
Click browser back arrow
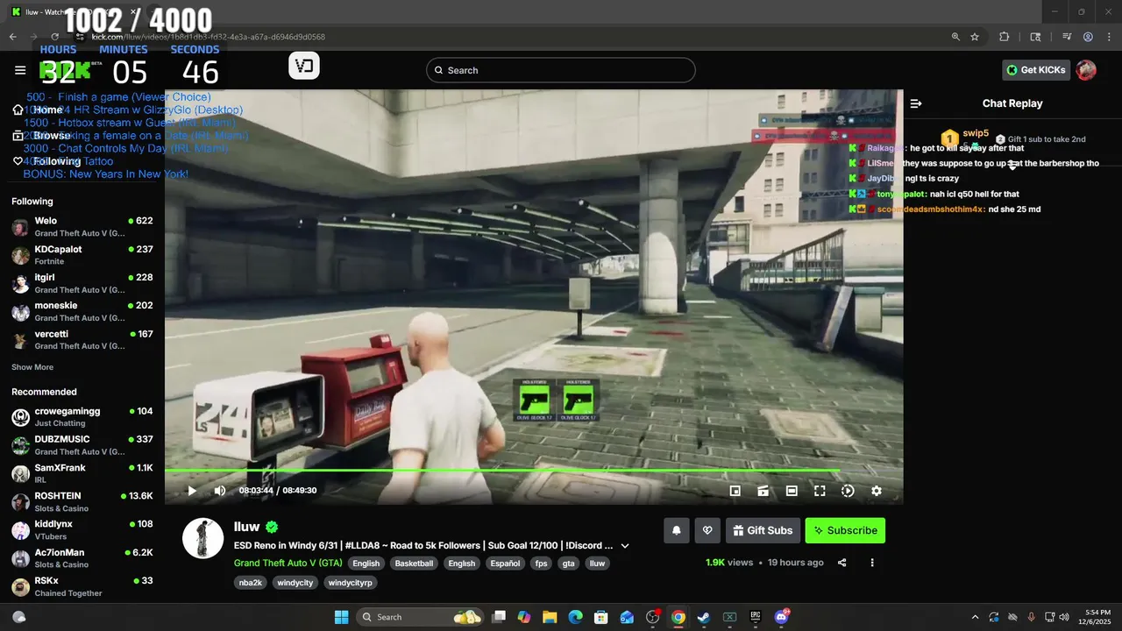(13, 37)
